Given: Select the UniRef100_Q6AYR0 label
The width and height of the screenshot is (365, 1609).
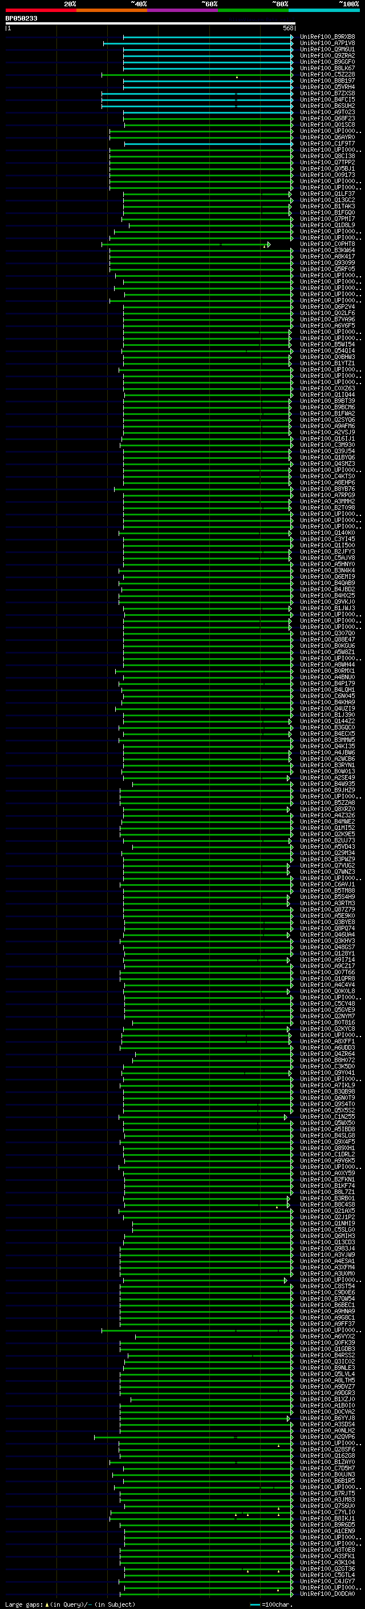Looking at the screenshot, I should (327, 137).
